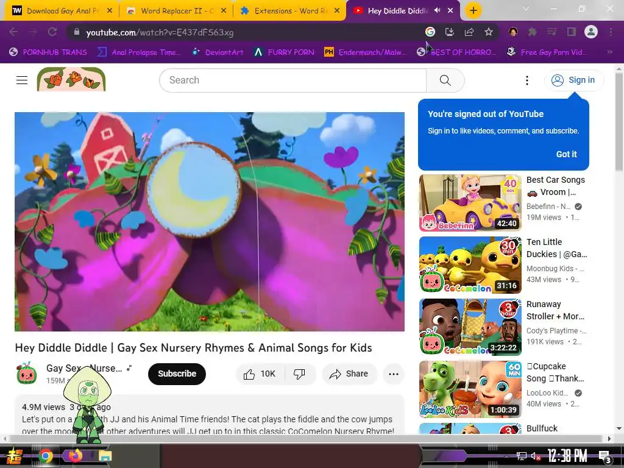
Task: Open the Ten Little Duckies thumbnail
Action: pos(470,265)
